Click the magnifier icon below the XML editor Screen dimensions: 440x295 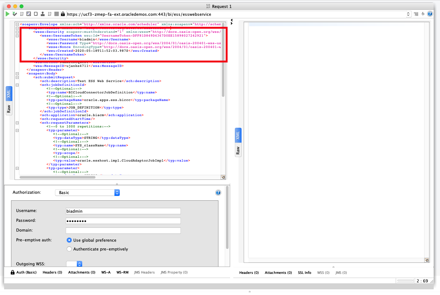223,177
